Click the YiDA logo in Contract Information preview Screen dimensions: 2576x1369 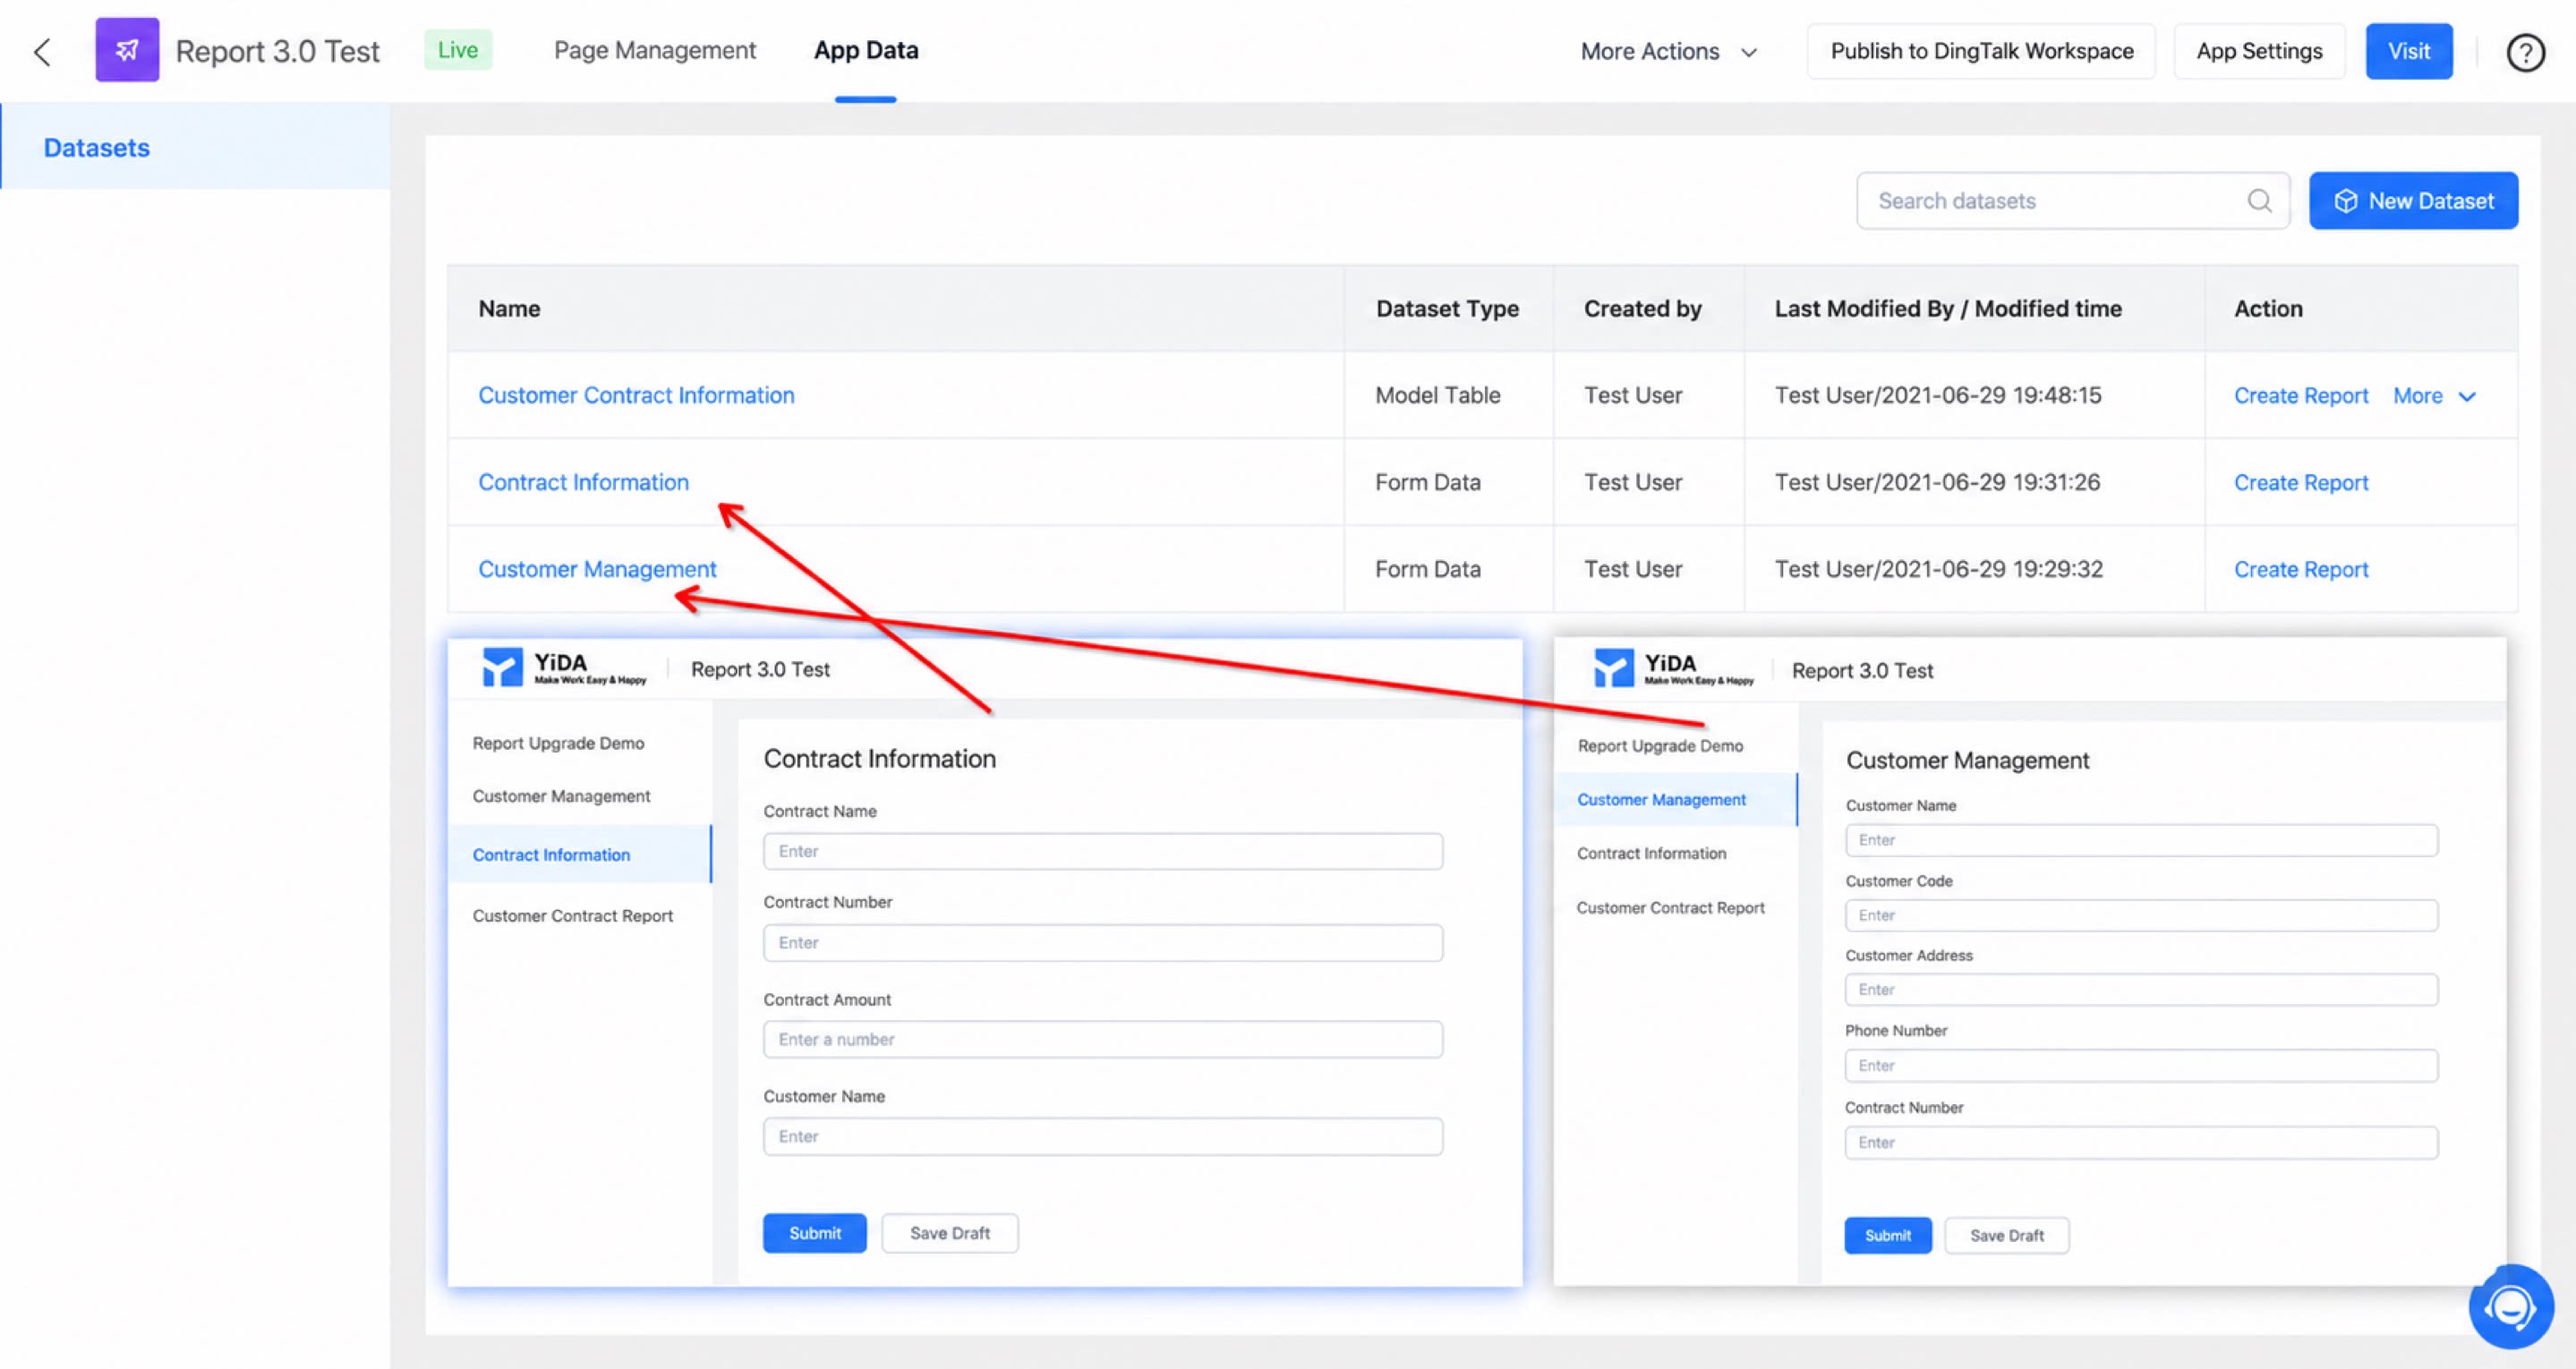(x=565, y=668)
